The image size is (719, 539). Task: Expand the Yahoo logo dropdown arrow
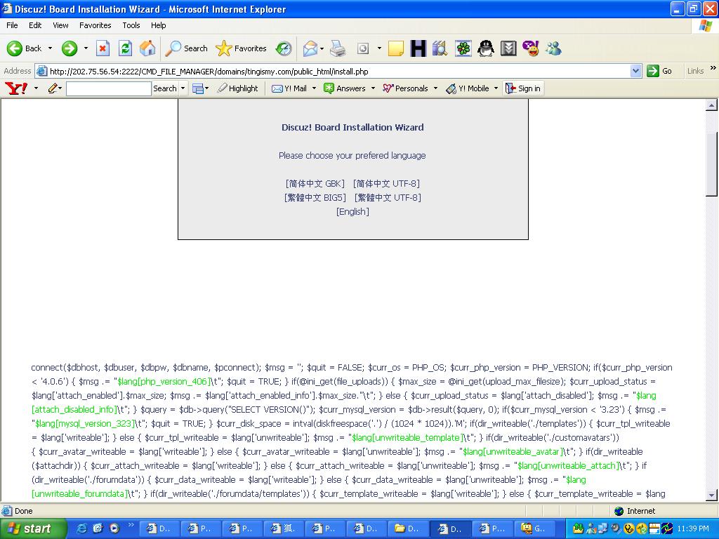pyautogui.click(x=36, y=88)
